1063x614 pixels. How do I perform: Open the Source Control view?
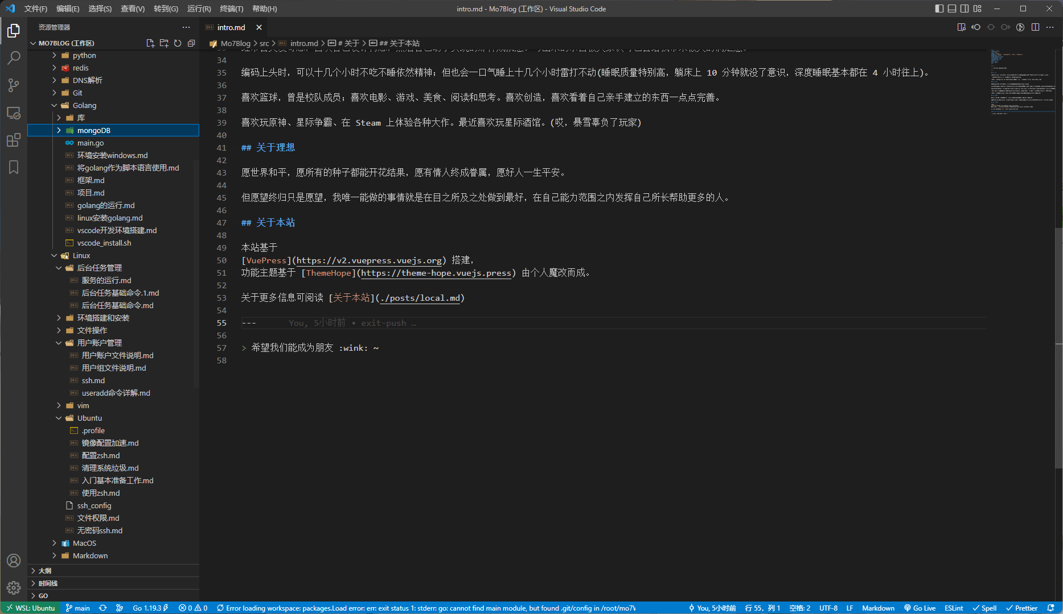[x=14, y=85]
